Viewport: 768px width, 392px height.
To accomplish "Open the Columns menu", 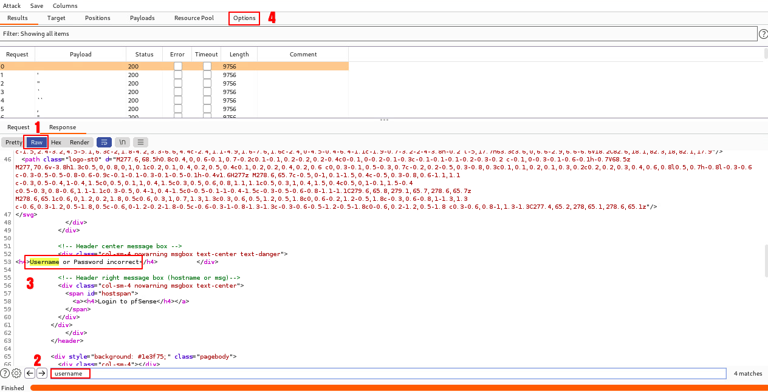I will [x=65, y=5].
